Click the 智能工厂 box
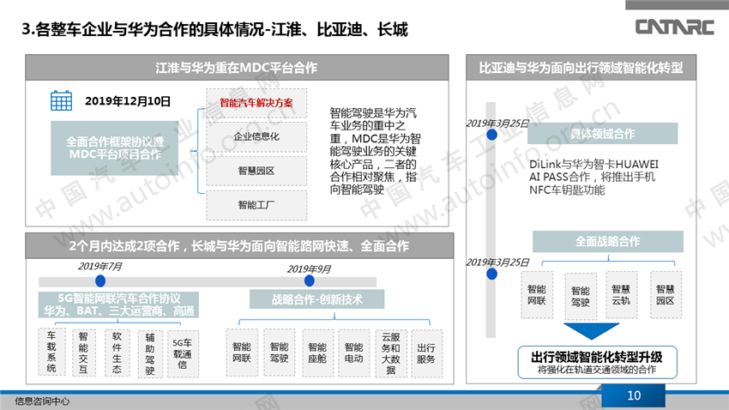729x410 pixels. coord(256,205)
